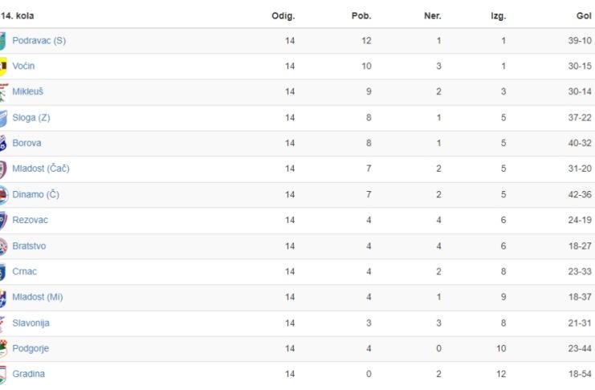Click the Gradina club crest icon
Screen dimensions: 595x390
tap(3, 375)
